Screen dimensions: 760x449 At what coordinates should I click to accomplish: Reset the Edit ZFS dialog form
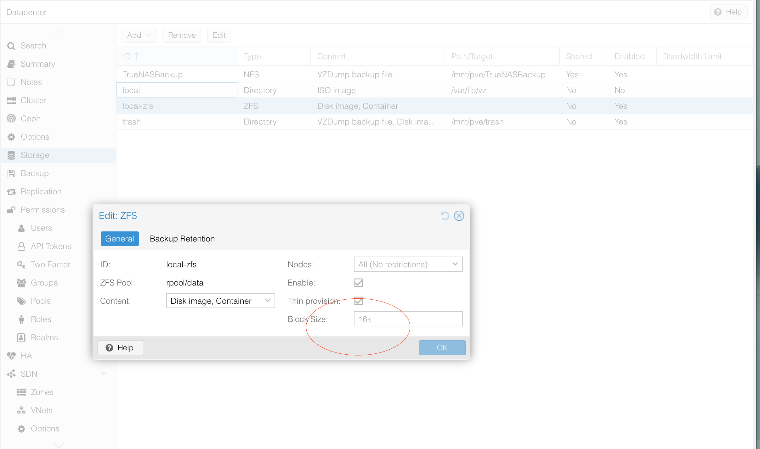coord(445,216)
